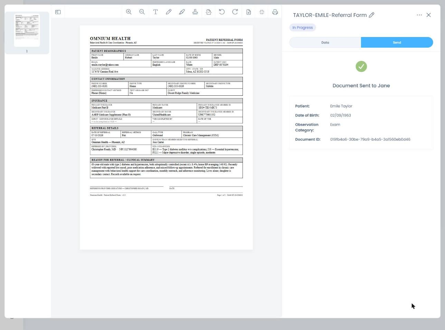Edit the document title with pencil icon

coord(372,15)
